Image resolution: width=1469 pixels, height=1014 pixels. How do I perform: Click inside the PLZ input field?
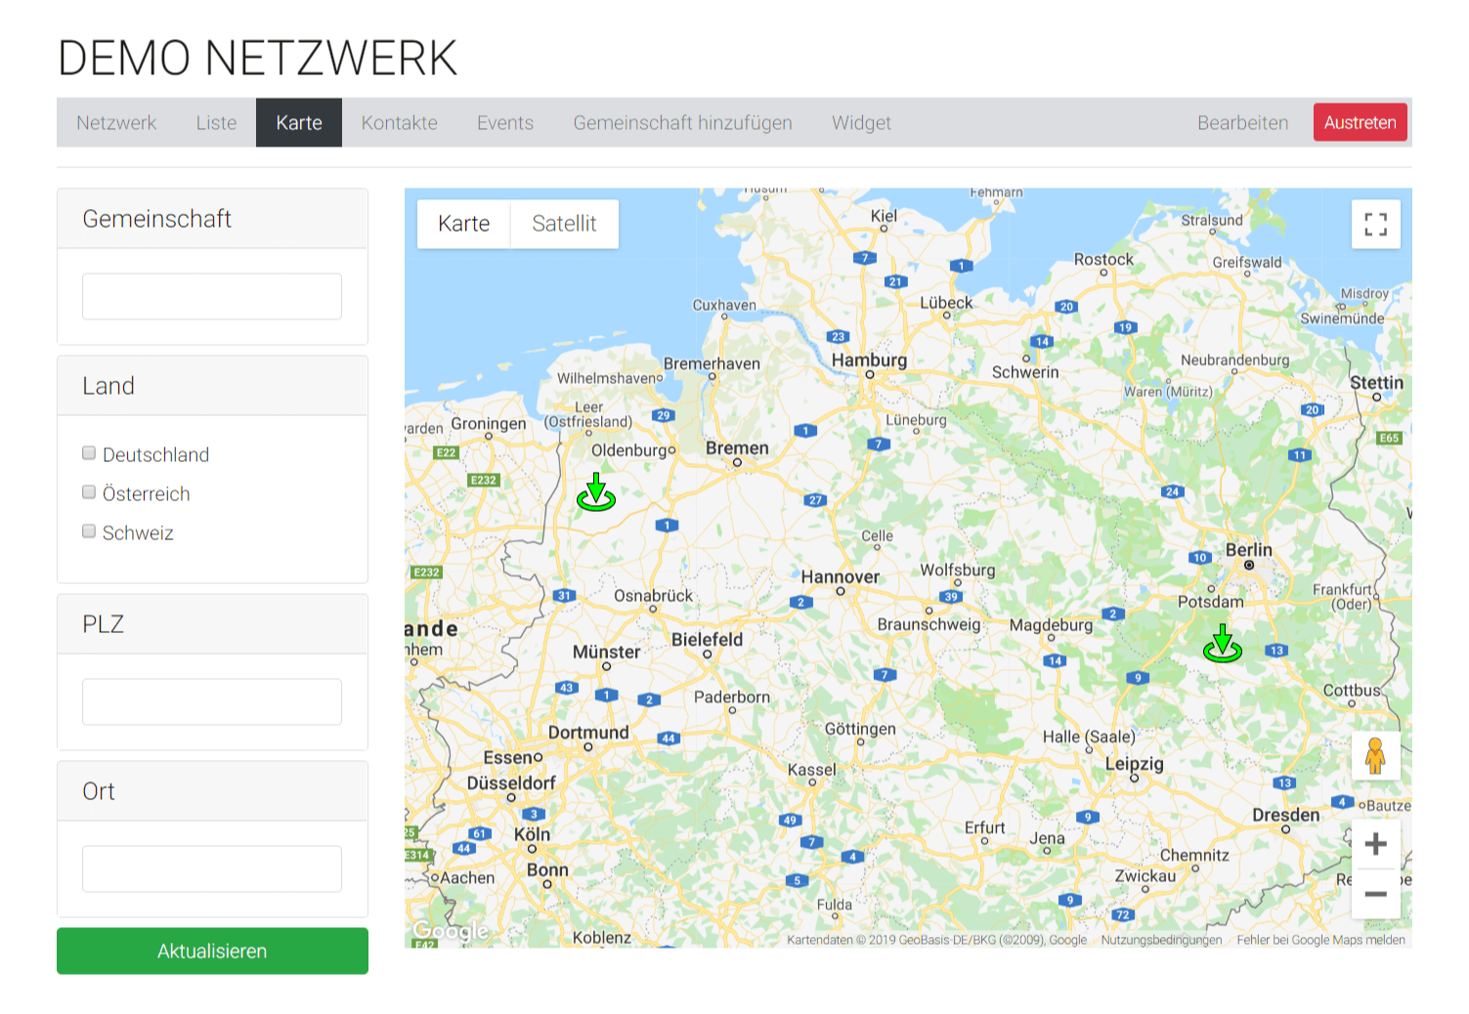click(x=211, y=701)
